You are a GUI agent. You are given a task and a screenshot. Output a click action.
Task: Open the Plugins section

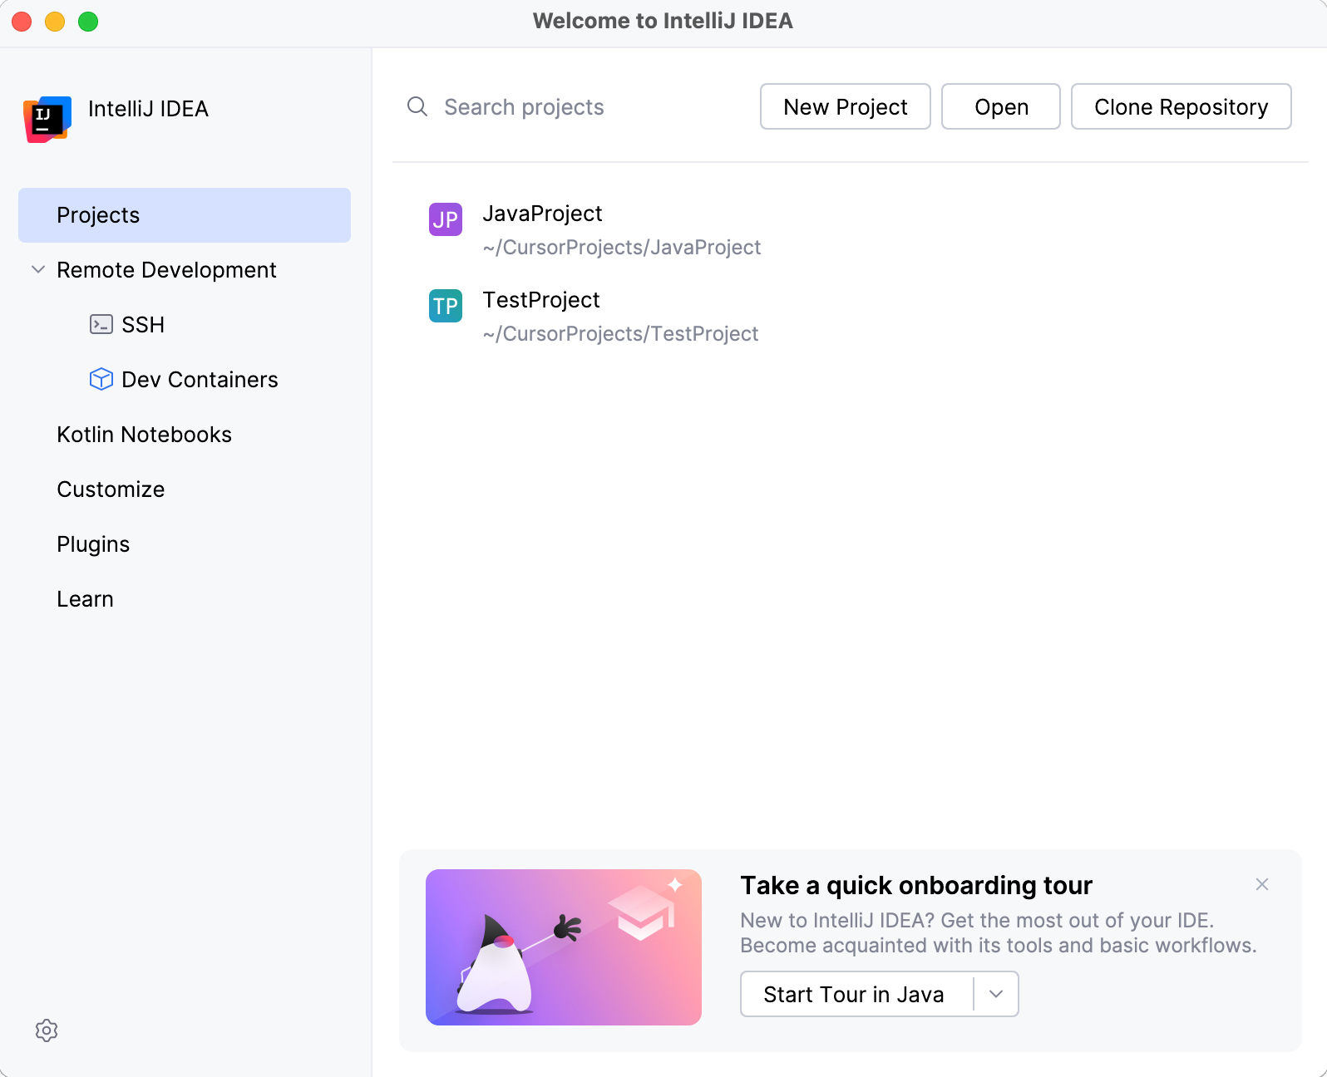[93, 544]
